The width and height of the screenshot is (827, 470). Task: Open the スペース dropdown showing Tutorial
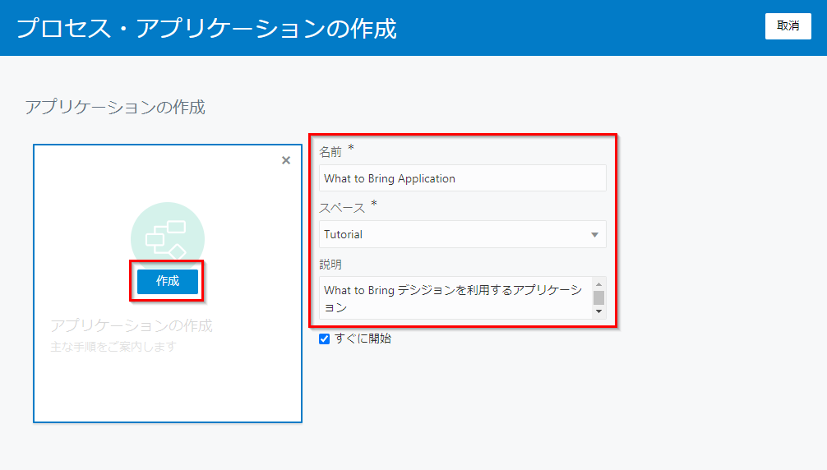[452, 234]
